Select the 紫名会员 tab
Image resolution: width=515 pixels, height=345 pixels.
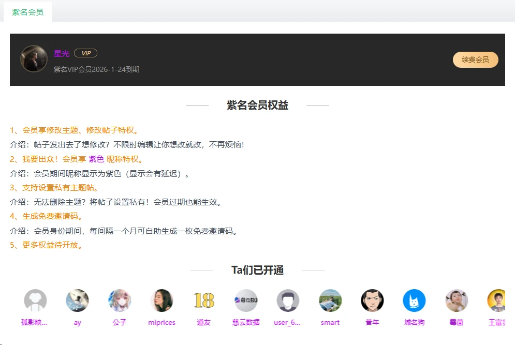[27, 12]
